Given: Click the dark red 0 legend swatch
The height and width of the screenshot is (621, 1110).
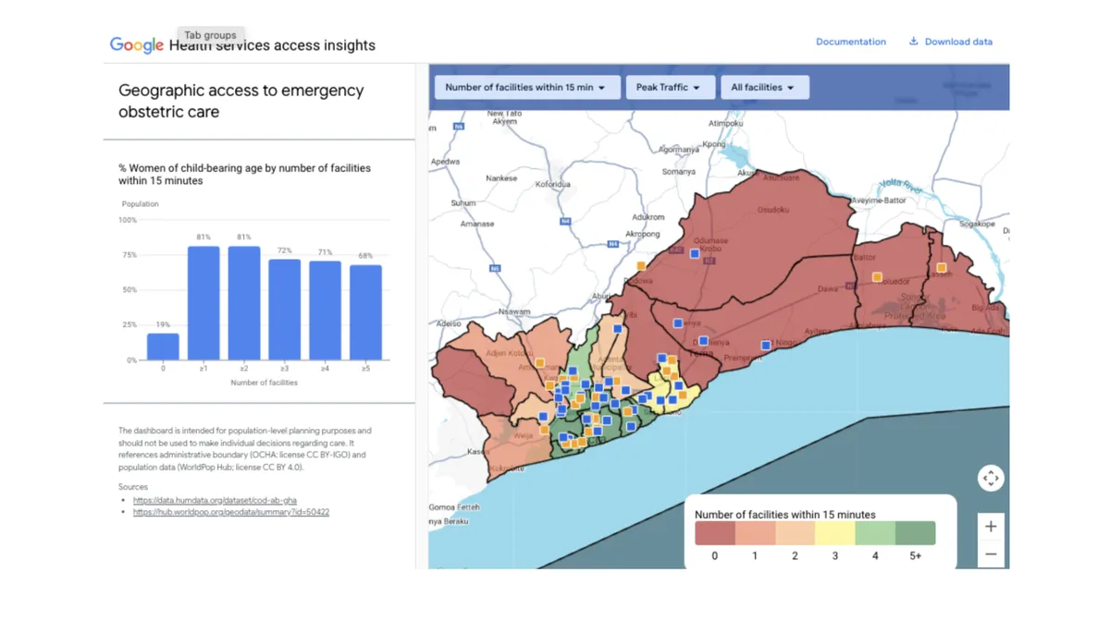Looking at the screenshot, I should 715,533.
